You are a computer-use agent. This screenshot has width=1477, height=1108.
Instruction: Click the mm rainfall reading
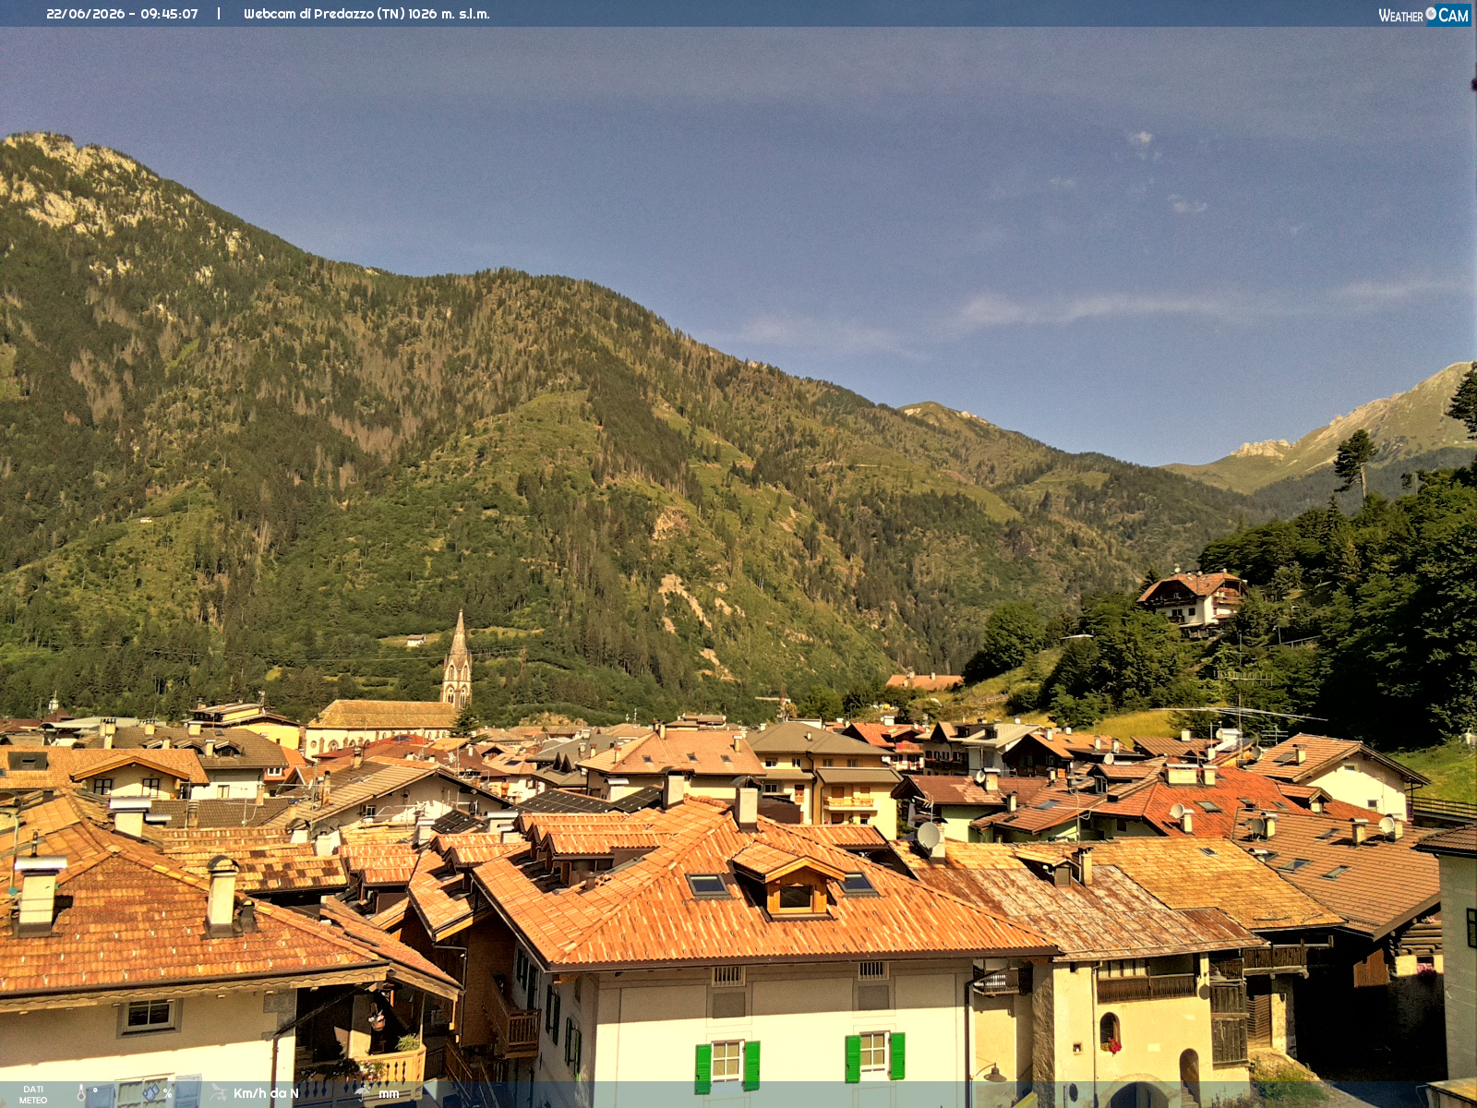(x=389, y=1094)
